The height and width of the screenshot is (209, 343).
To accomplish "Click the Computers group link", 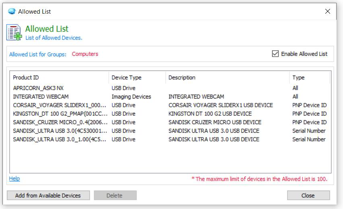I will click(85, 54).
